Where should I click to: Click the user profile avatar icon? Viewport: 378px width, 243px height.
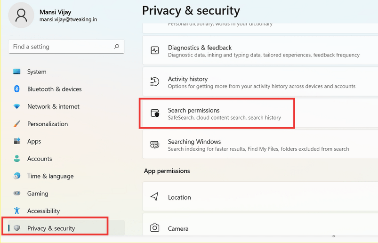(x=21, y=15)
